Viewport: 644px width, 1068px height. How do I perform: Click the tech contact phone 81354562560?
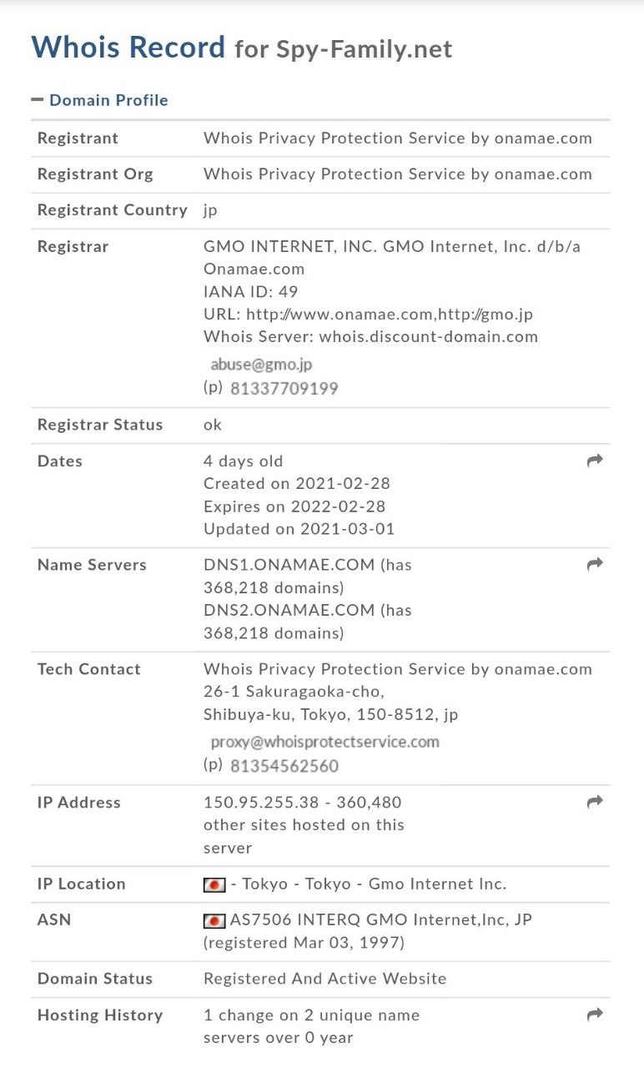pos(284,766)
